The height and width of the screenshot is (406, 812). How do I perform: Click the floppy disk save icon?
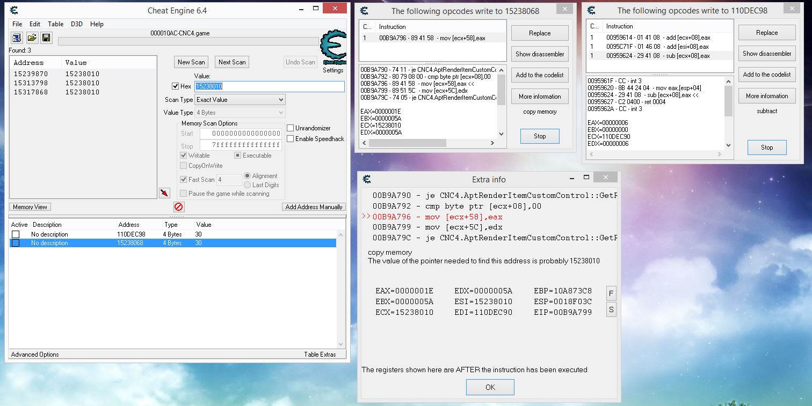point(46,38)
